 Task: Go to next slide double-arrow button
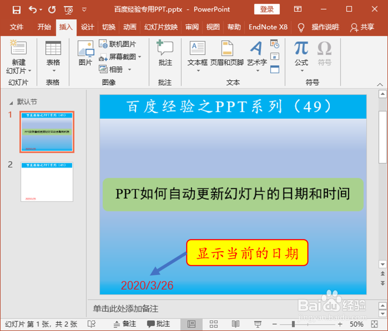383,283
